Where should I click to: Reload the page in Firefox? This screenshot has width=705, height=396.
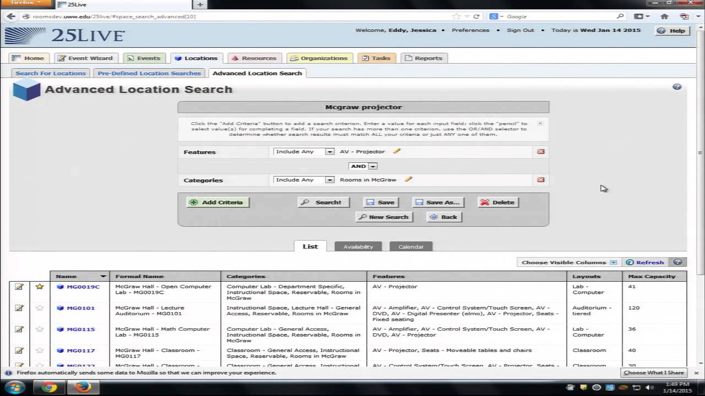click(476, 16)
